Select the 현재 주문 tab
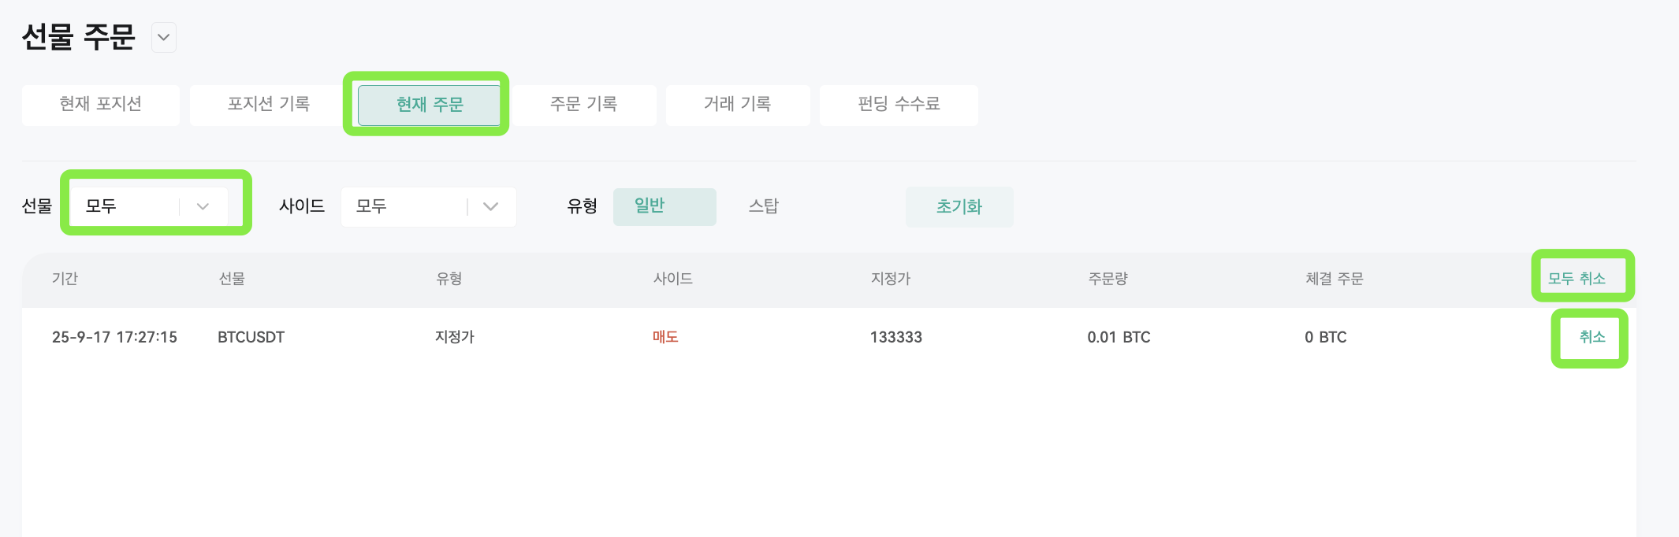1679x537 pixels. (430, 105)
